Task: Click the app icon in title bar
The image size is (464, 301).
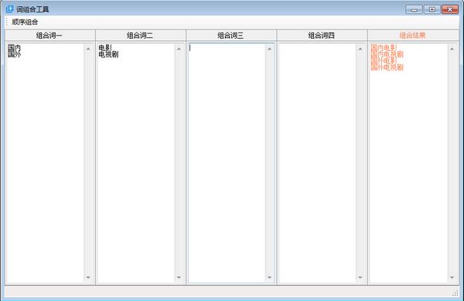Action: pos(9,9)
